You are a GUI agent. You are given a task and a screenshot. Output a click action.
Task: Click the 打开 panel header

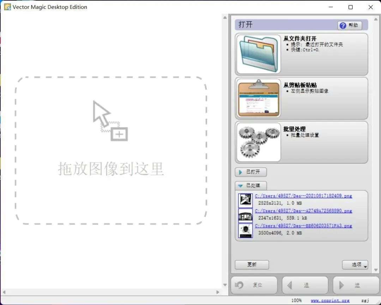point(301,25)
